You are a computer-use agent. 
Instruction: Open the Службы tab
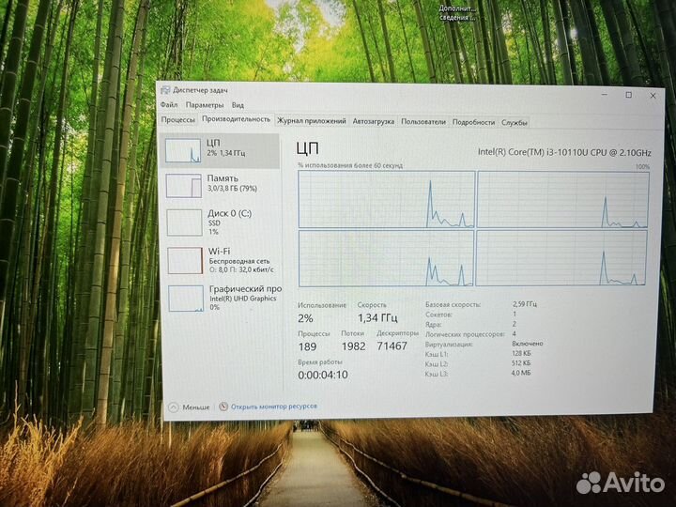point(514,122)
